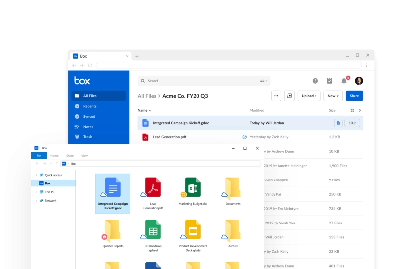Click the sync status icon on Lead Generation row

pos(244,137)
